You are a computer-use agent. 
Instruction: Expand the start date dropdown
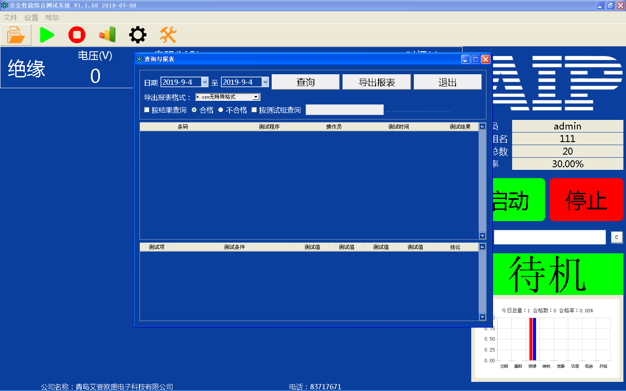click(x=205, y=82)
